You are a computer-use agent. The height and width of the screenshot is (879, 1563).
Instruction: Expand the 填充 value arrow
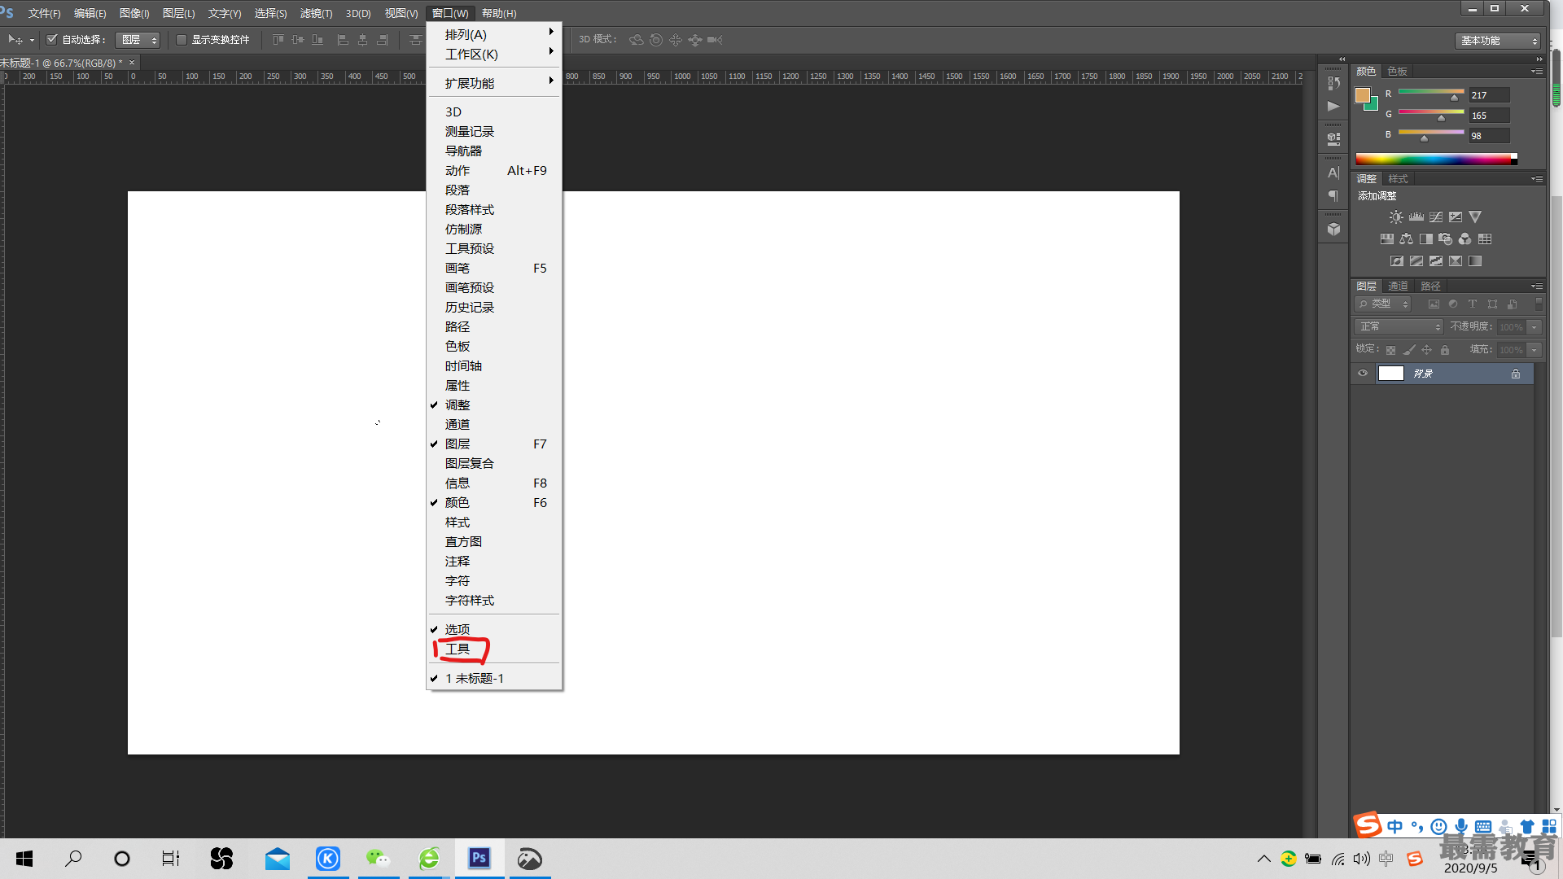[1535, 350]
